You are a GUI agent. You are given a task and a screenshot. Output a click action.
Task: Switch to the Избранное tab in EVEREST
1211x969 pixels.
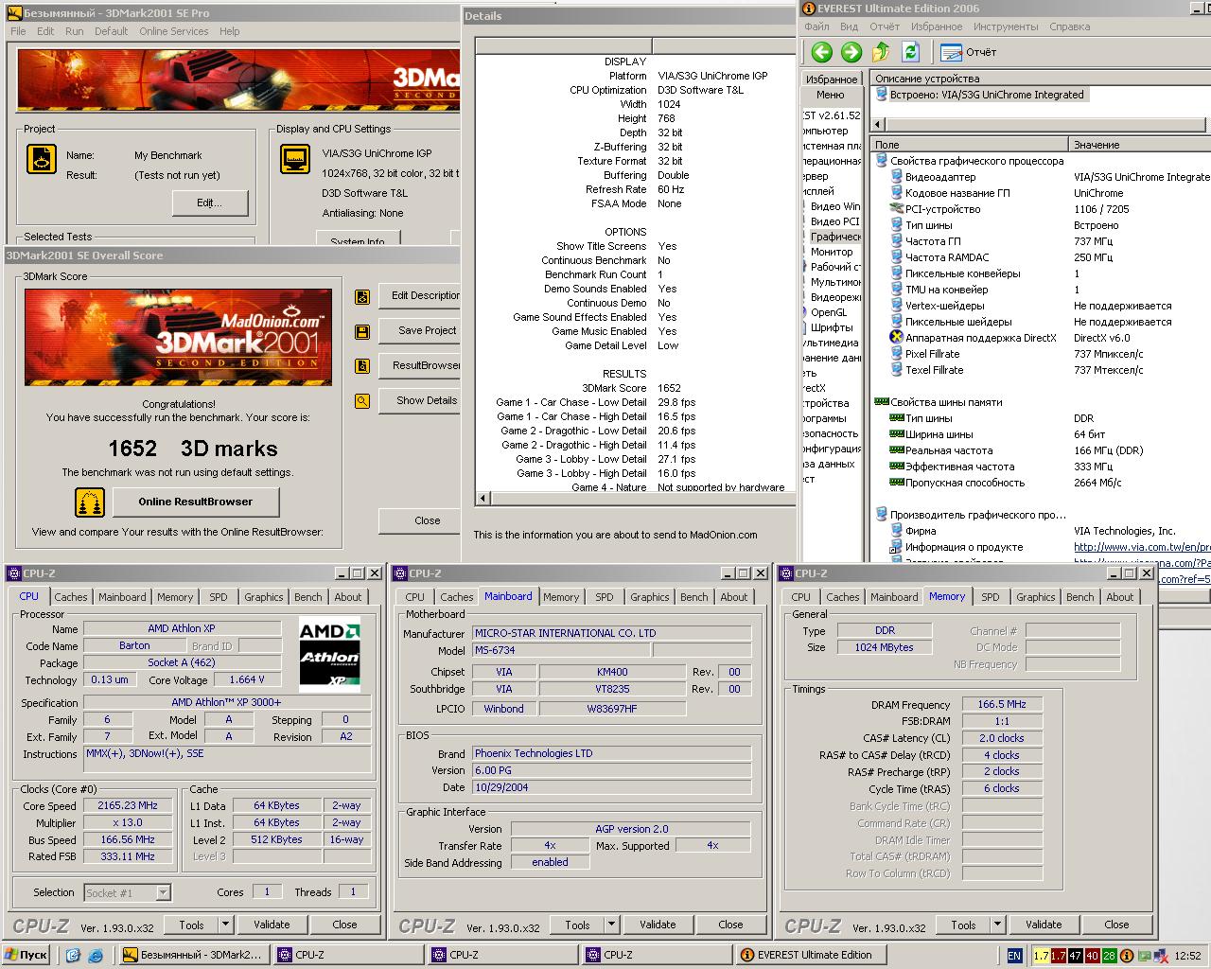pos(833,79)
